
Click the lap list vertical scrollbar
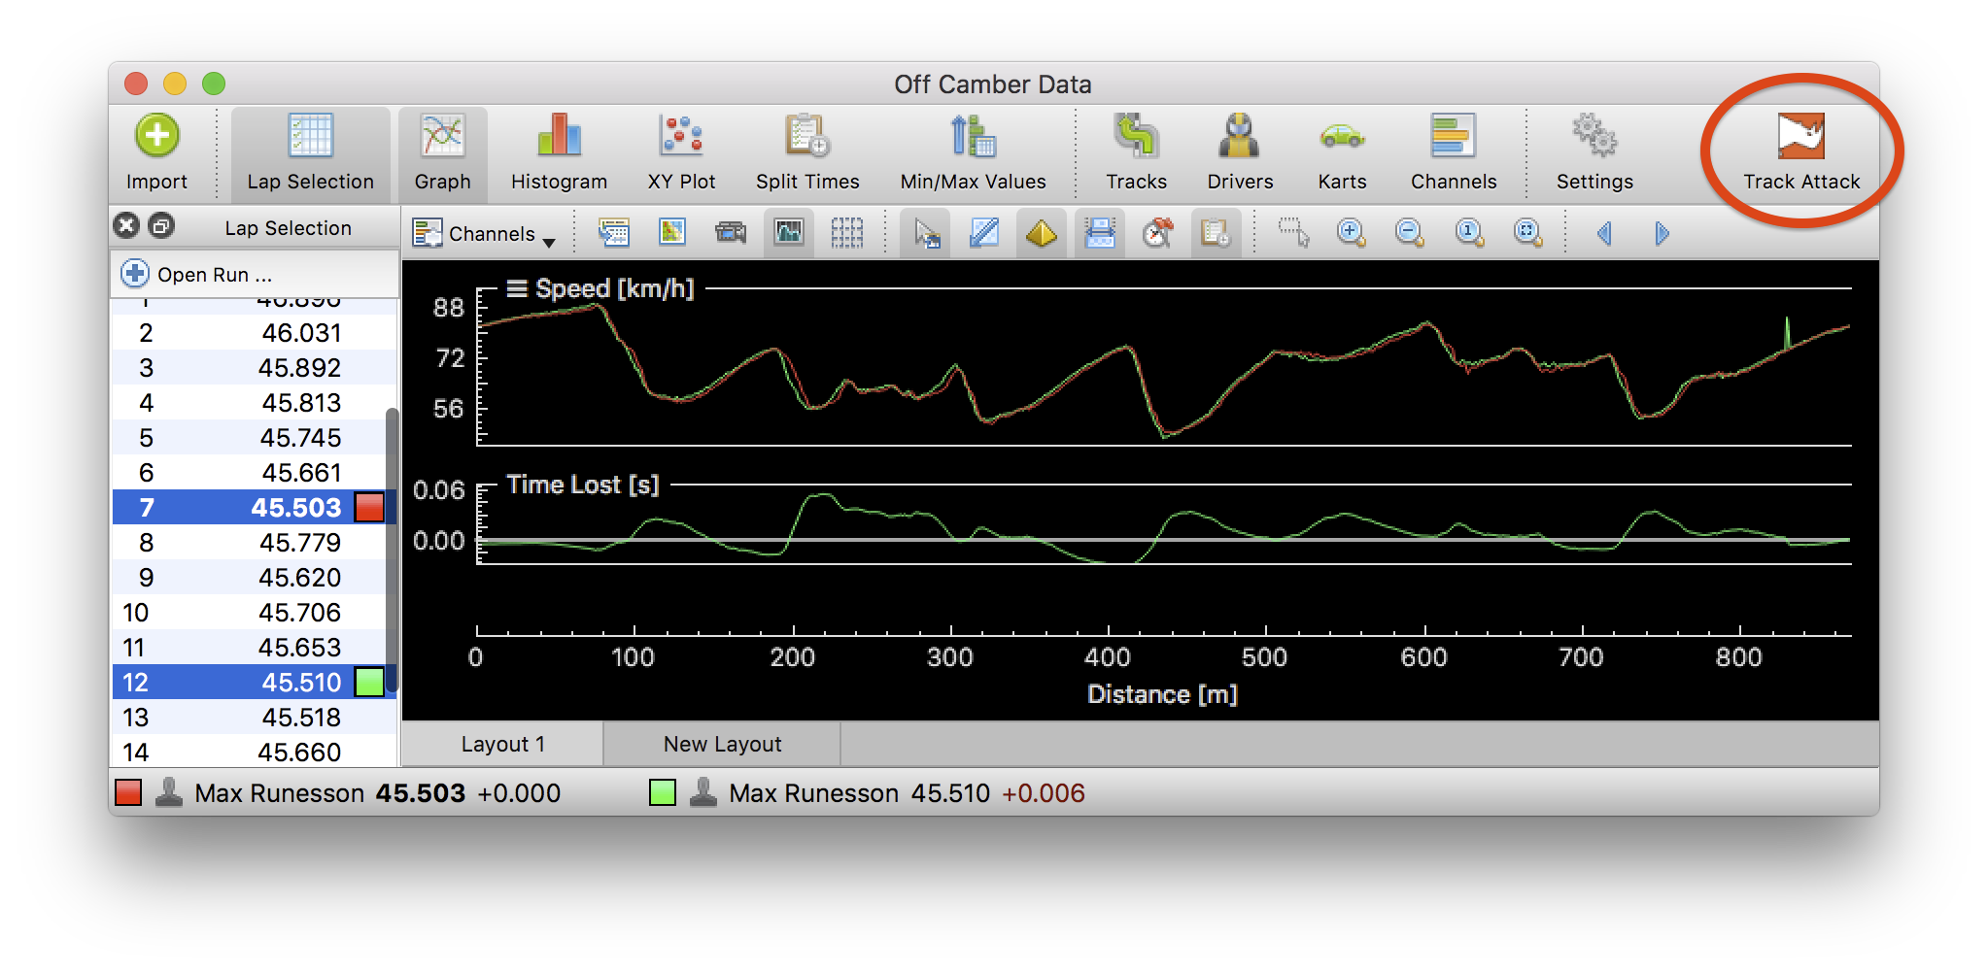393,552
